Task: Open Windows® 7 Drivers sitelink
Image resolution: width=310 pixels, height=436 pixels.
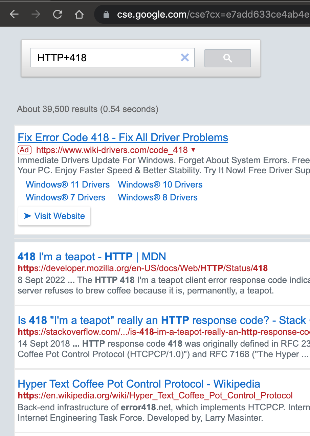Action: click(66, 197)
